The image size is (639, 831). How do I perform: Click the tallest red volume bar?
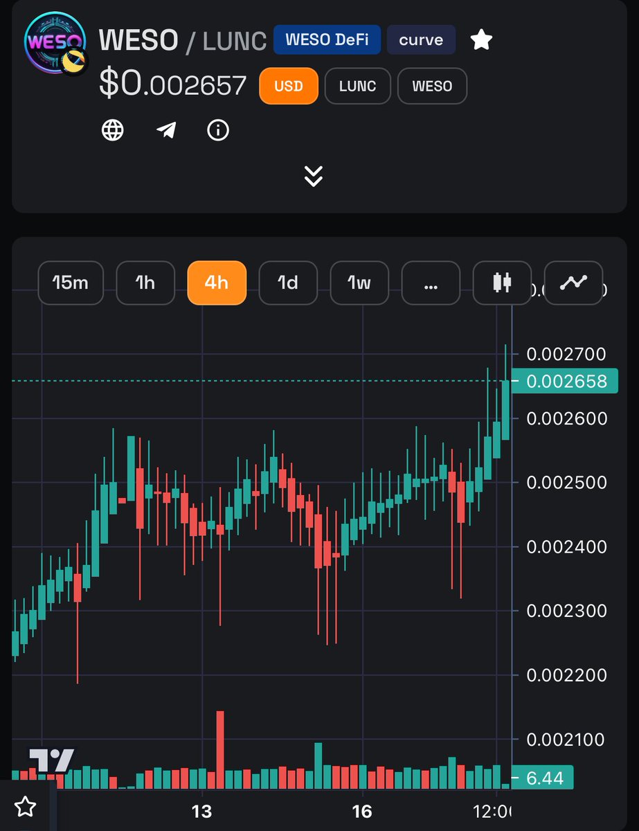(x=220, y=749)
